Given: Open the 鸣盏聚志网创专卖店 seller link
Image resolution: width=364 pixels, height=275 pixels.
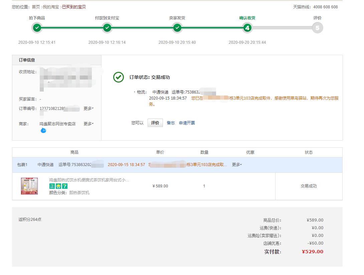Looking at the screenshot, I should (57, 124).
